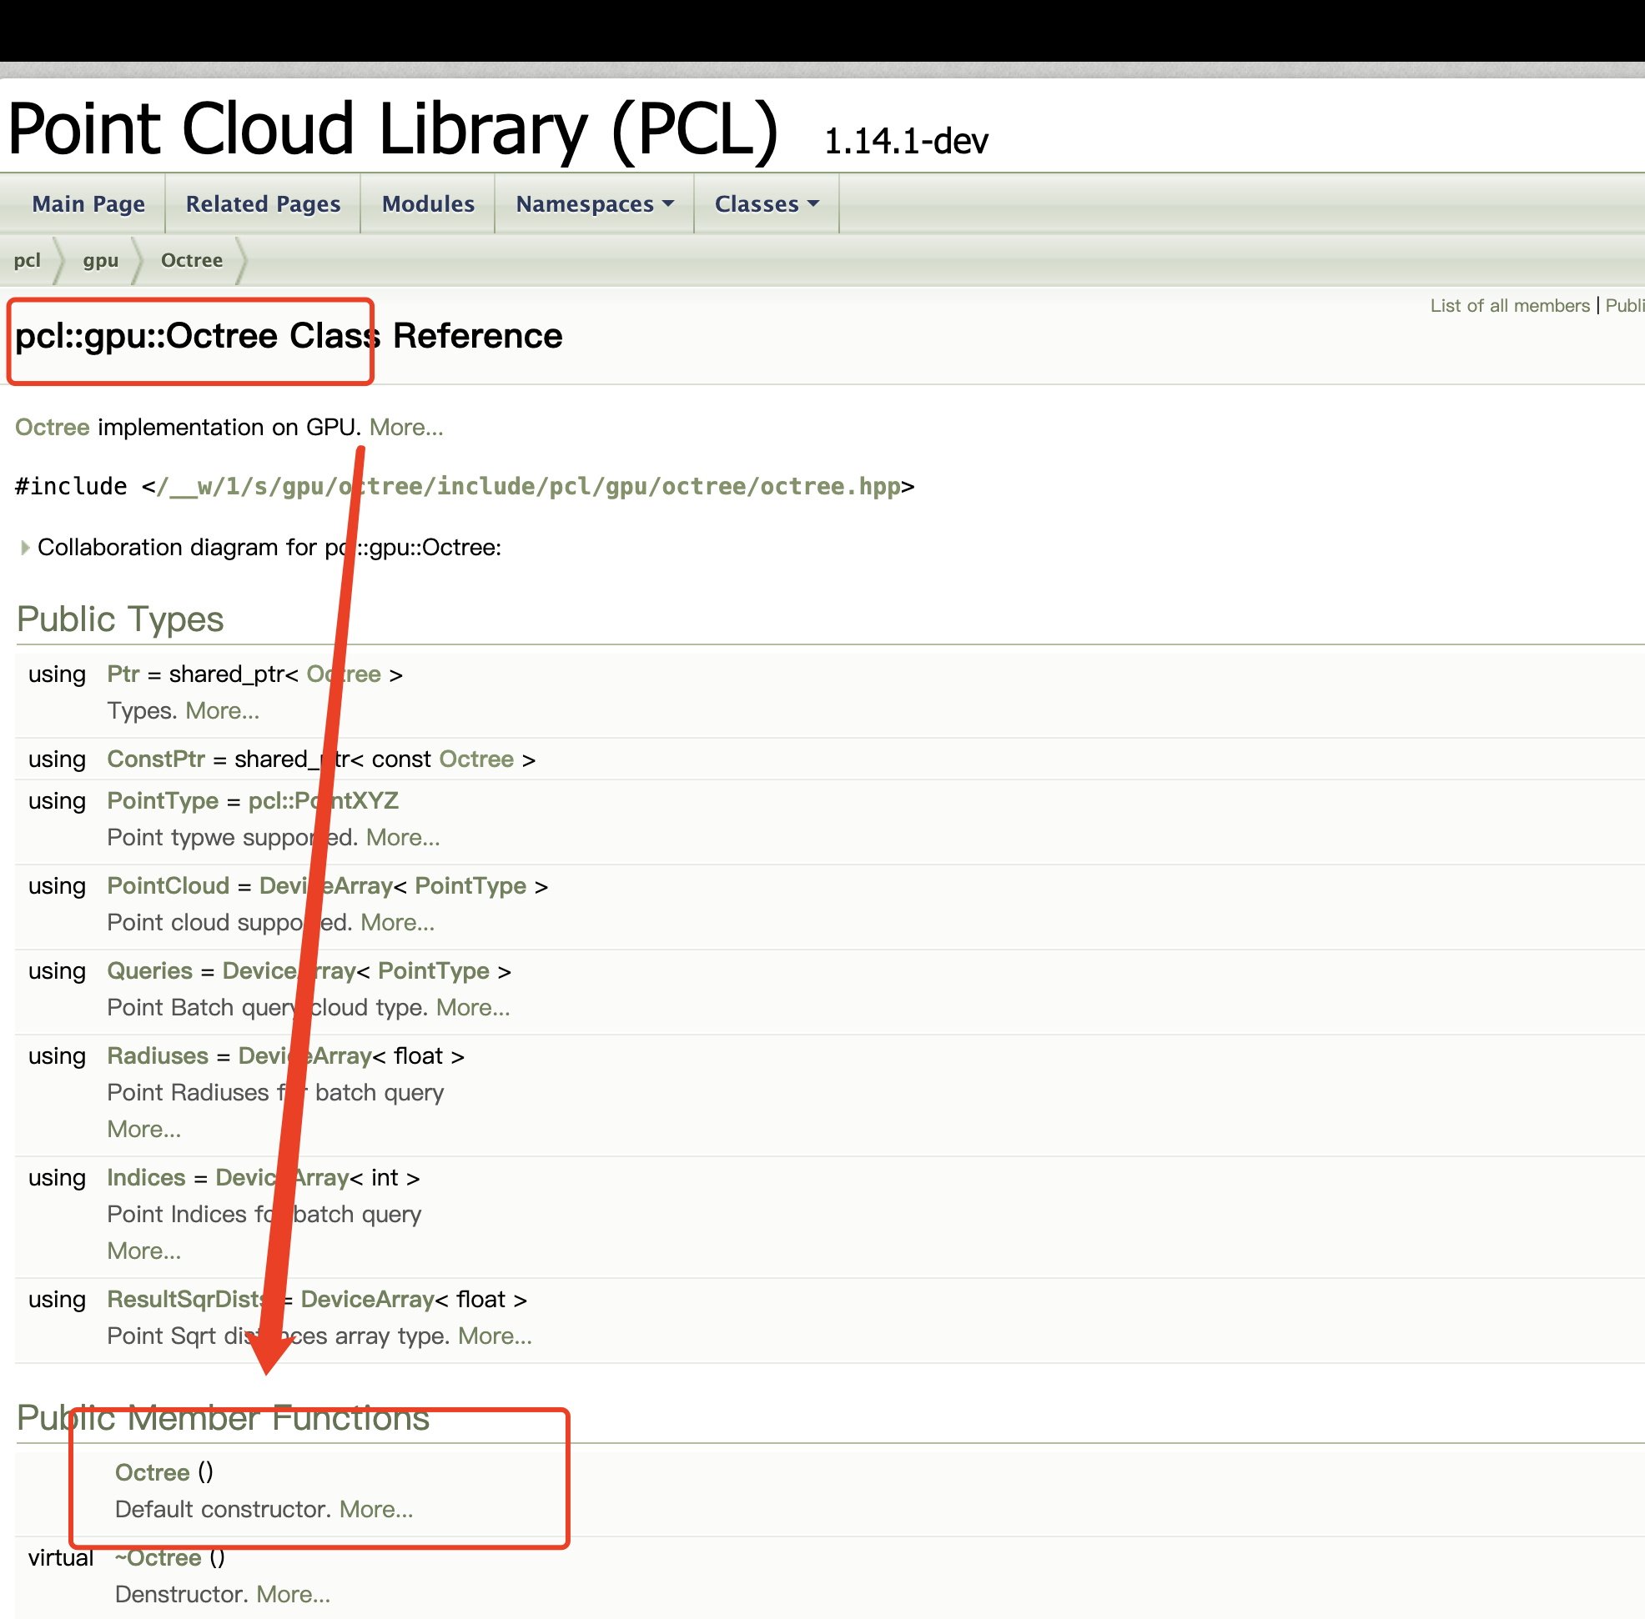Screen dimensions: 1645x1619
Task: Open the Radiuses type link
Action: click(158, 1056)
